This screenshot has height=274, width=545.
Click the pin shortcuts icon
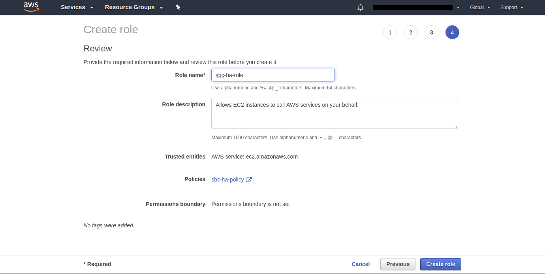[178, 7]
